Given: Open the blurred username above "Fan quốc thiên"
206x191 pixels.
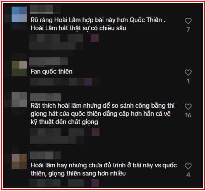Looking at the screenshot, I should [x=48, y=61].
